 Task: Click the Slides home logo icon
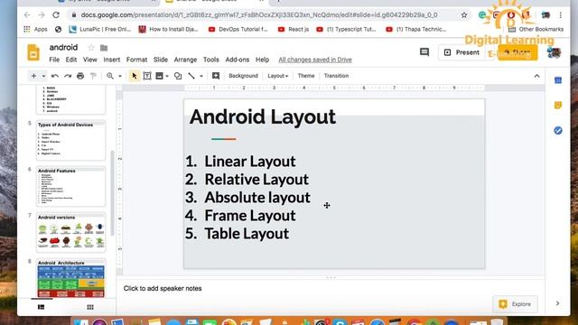(x=33, y=52)
